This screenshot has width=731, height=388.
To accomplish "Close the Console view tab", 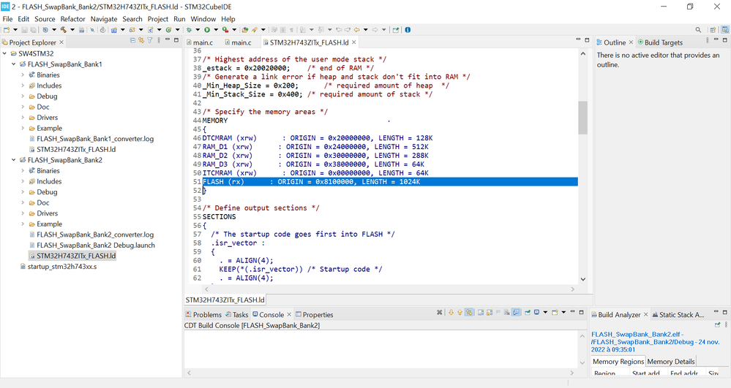I will coord(289,314).
